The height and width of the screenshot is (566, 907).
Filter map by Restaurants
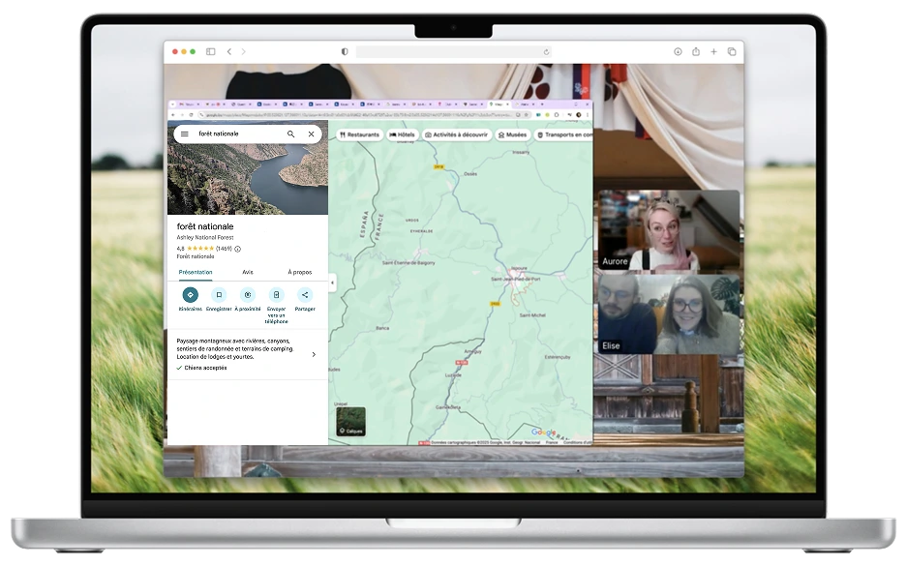point(359,134)
